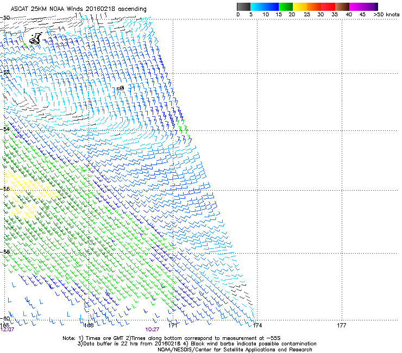The image size is (402, 353).
Task: Click the purple '10:27' time stamp
Action: tap(152, 330)
